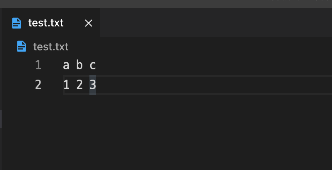Click the digit '1' in line 2 text
The image size is (332, 170).
[x=66, y=85]
